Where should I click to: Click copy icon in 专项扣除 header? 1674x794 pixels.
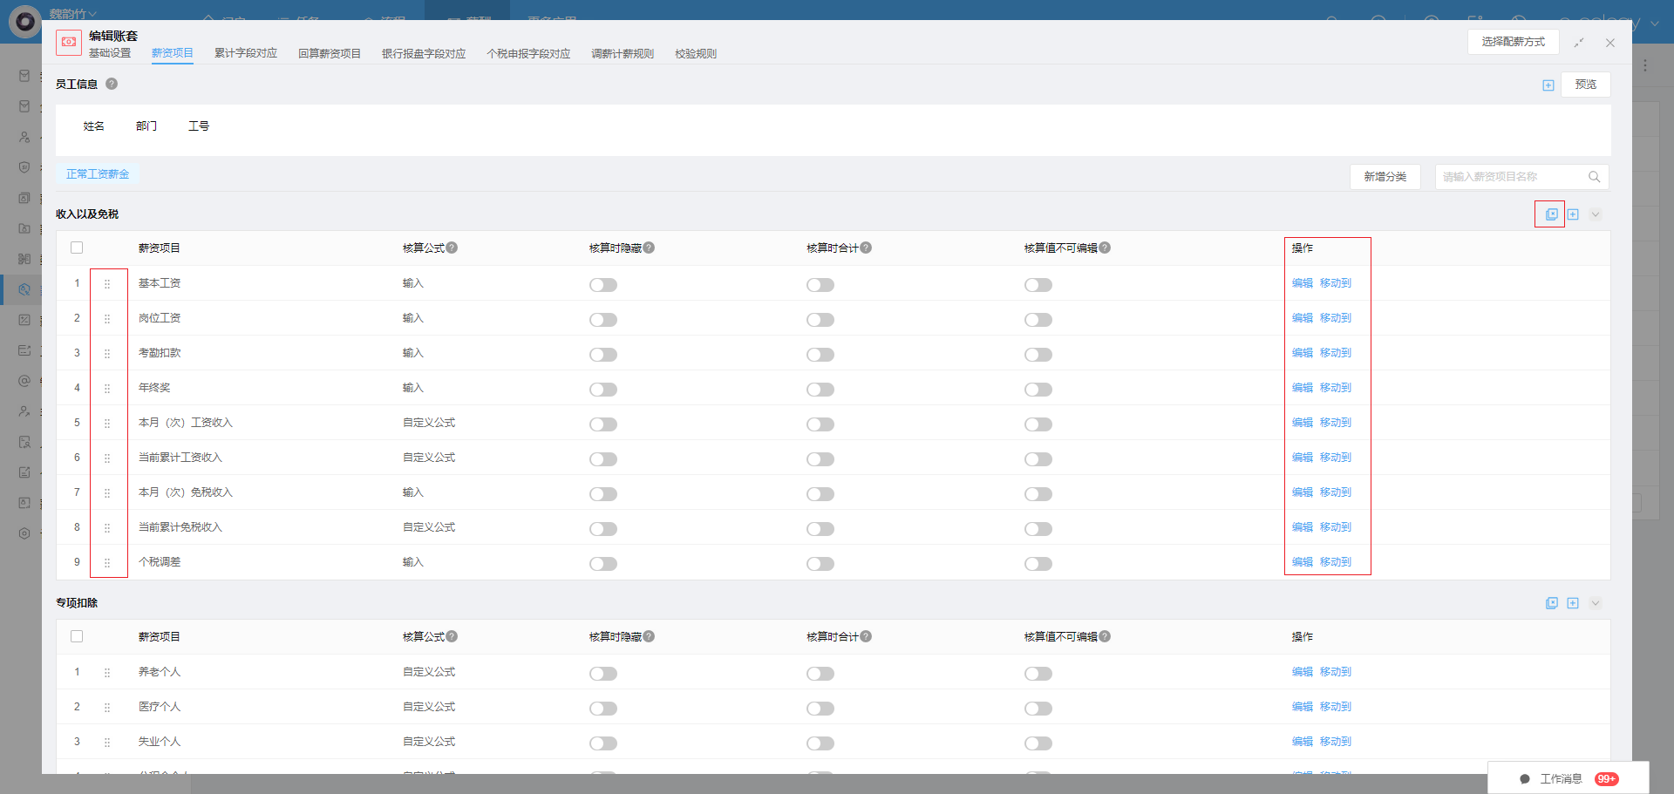1552,603
